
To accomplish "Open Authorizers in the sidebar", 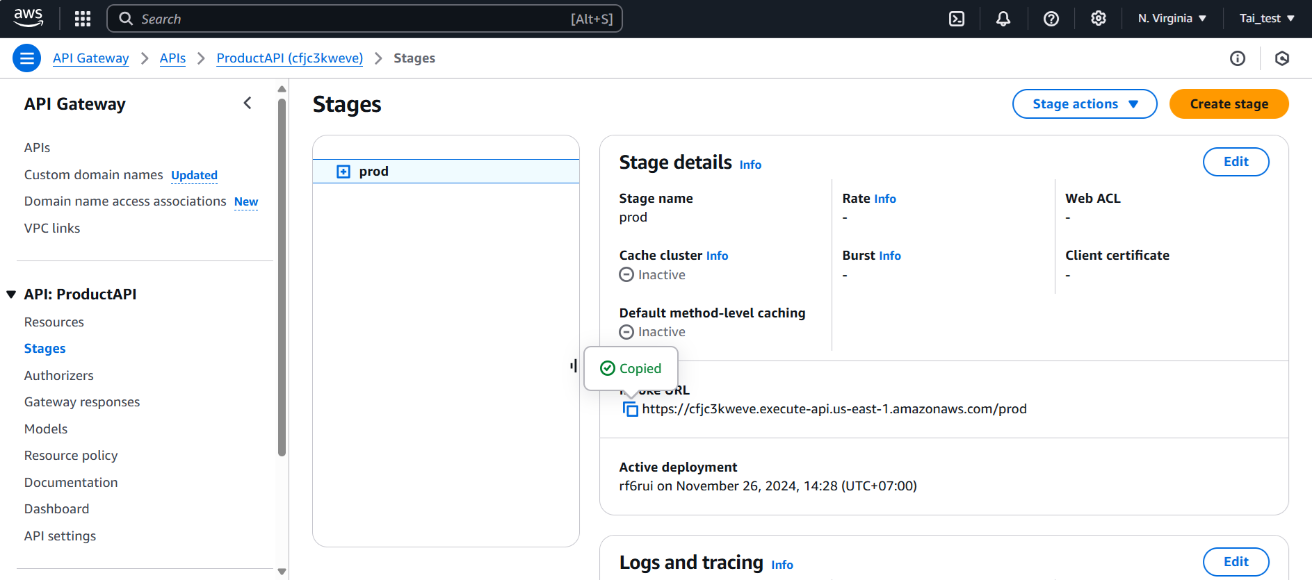I will [x=59, y=376].
